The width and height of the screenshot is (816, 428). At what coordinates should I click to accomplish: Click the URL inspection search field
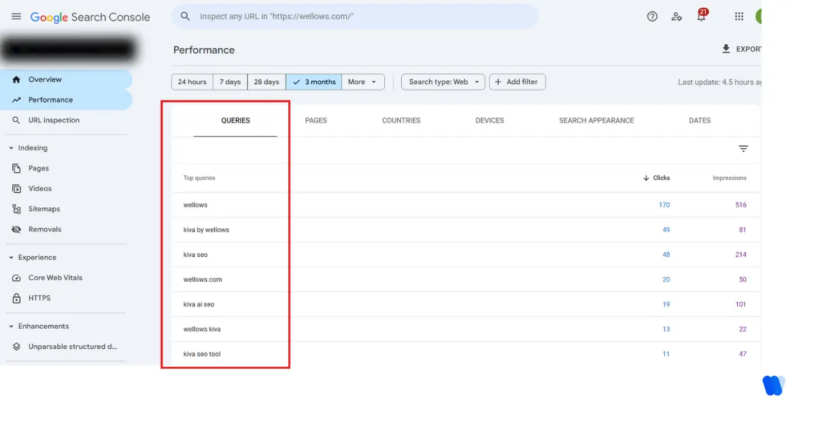(354, 15)
